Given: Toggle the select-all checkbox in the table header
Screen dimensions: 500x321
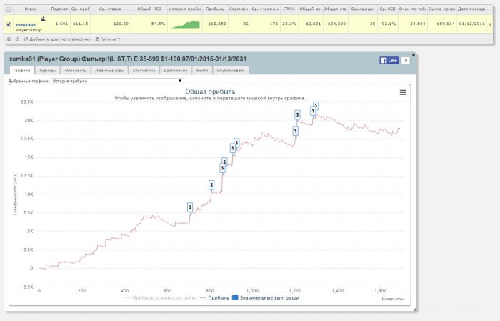Looking at the screenshot, I should 9,9.
